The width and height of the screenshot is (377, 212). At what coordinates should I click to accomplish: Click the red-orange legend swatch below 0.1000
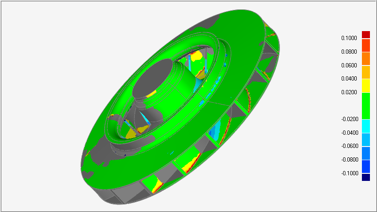click(x=366, y=45)
